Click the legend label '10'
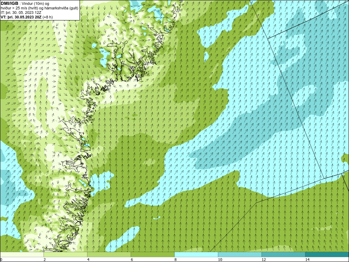This screenshot has width=349, height=262. 220,260
